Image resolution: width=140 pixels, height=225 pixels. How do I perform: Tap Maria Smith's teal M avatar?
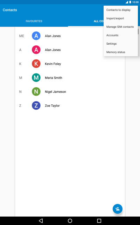coord(36,78)
